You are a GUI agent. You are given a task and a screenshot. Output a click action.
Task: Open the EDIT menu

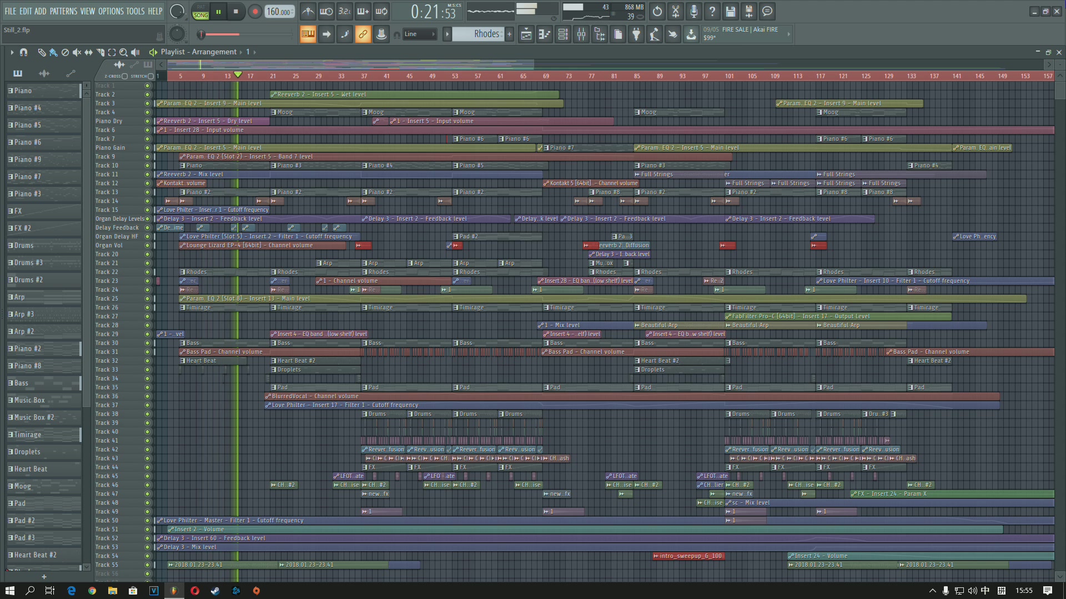click(x=26, y=11)
